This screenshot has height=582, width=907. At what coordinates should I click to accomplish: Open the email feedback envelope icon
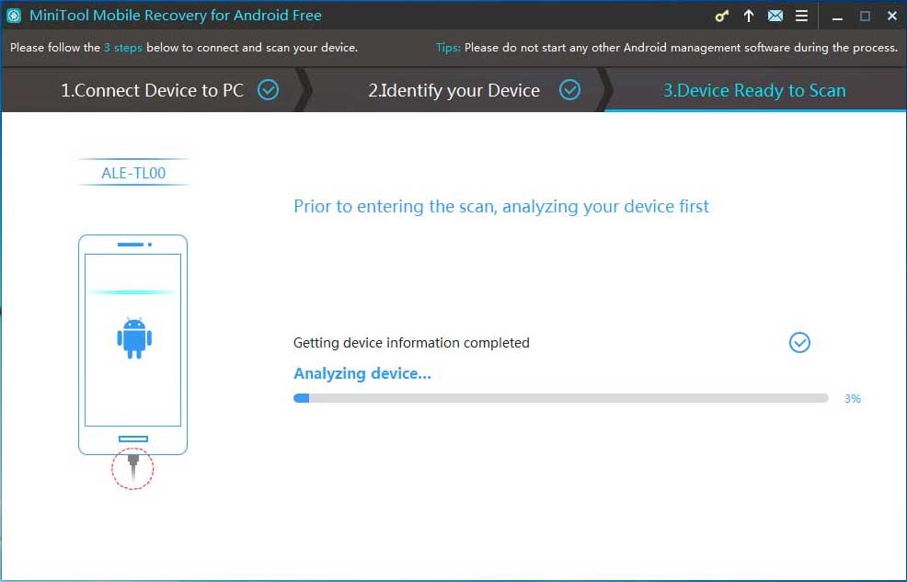[x=775, y=17]
